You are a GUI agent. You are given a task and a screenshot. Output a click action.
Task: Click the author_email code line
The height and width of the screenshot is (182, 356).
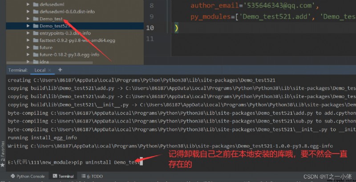tap(255, 5)
